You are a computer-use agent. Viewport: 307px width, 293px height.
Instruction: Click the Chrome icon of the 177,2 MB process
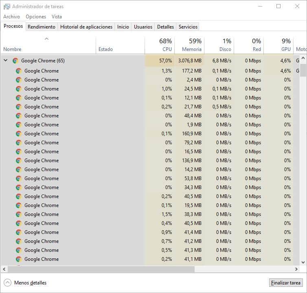click(19, 71)
